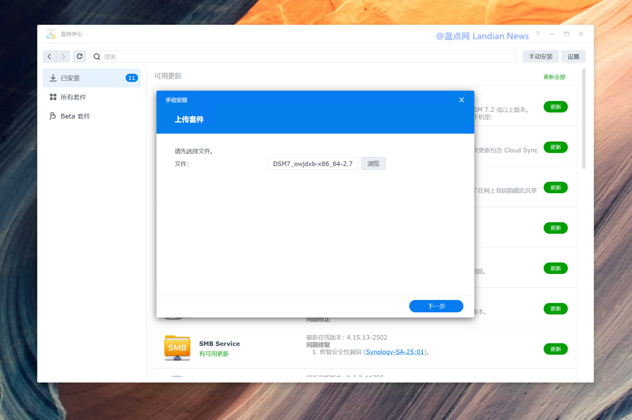Screen dimensions: 632x420
Task: Click 浏览 to browse for file
Action: (373, 163)
